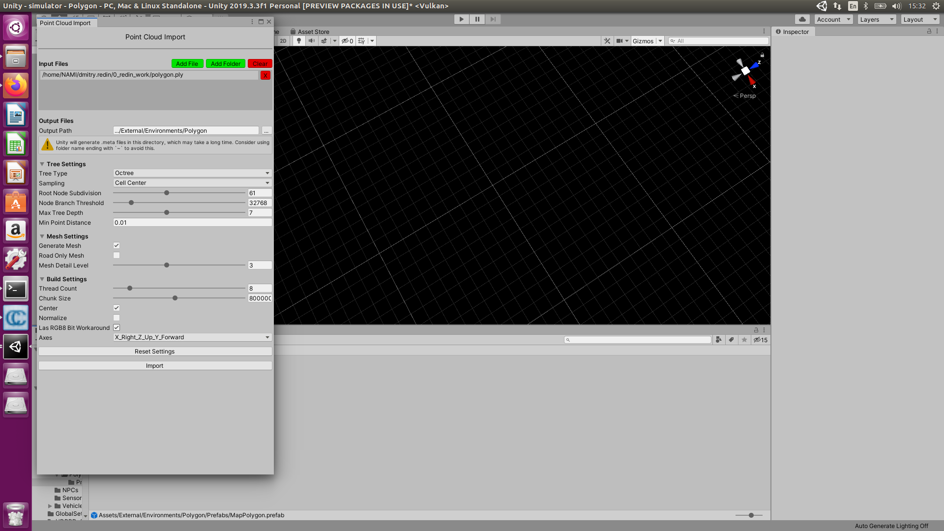Image resolution: width=944 pixels, height=531 pixels.
Task: Click the Import button
Action: pyautogui.click(x=154, y=365)
